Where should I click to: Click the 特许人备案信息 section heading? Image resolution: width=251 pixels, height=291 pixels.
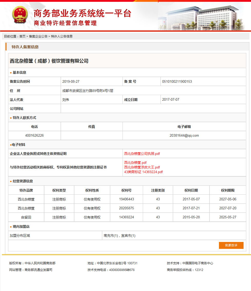coord(25,47)
